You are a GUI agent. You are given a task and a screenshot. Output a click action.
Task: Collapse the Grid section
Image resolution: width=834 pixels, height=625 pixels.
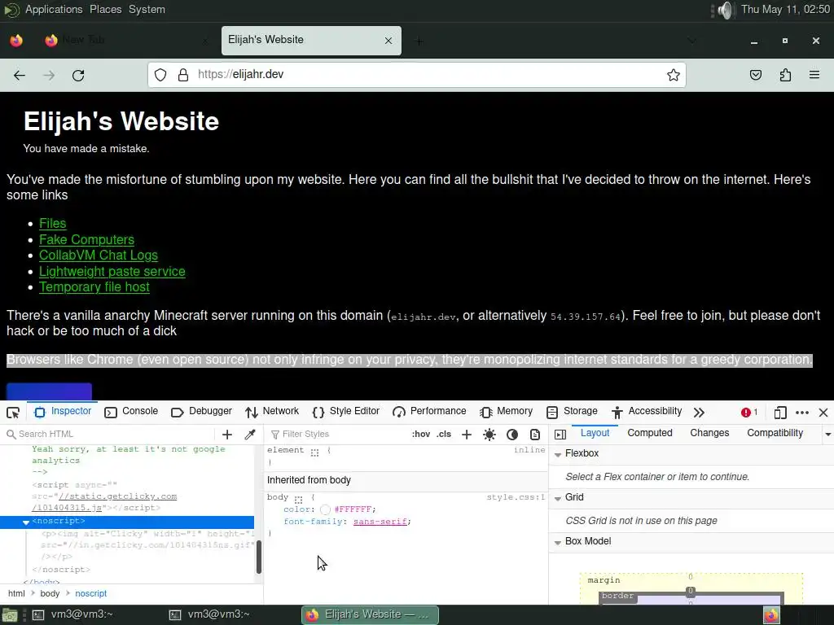557,499
